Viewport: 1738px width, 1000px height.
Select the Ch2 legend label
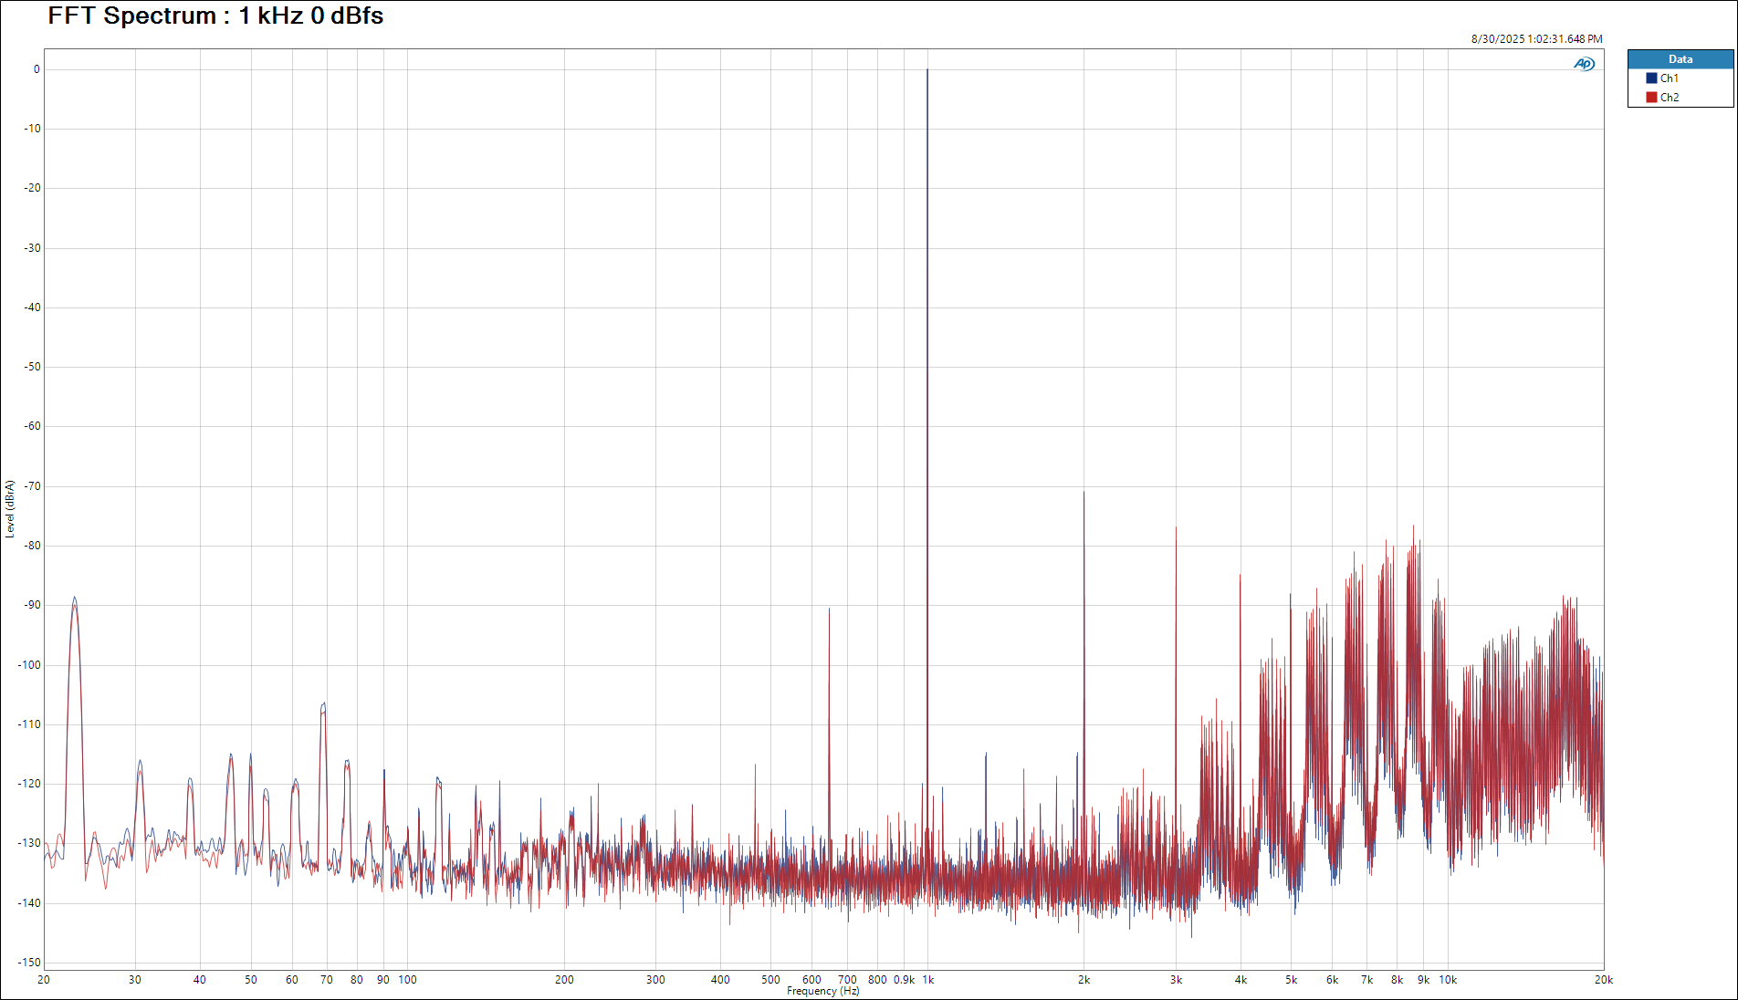(1669, 98)
